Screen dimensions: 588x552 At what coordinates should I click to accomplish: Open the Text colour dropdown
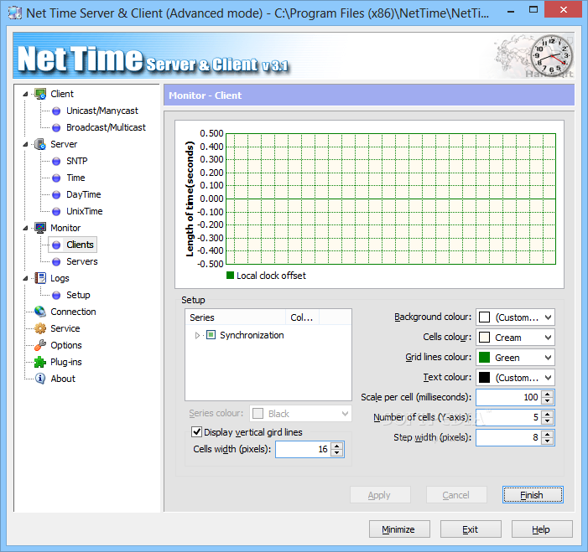click(x=548, y=378)
